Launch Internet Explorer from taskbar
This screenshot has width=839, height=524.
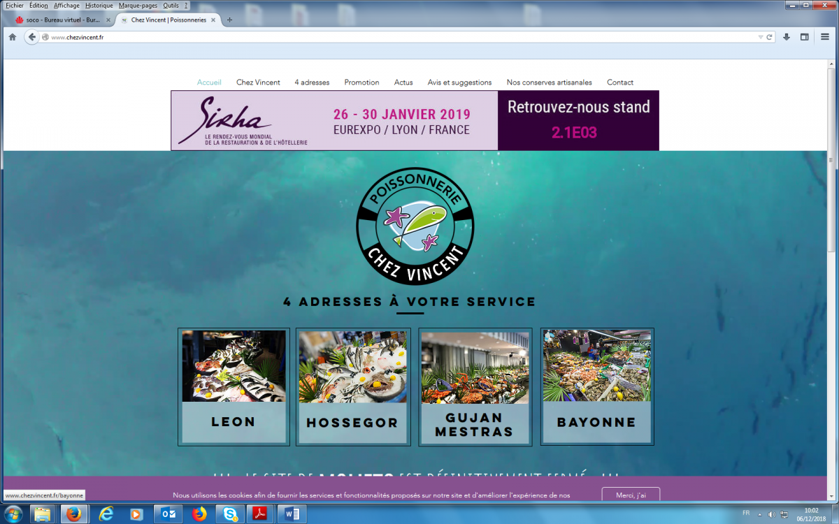[106, 514]
